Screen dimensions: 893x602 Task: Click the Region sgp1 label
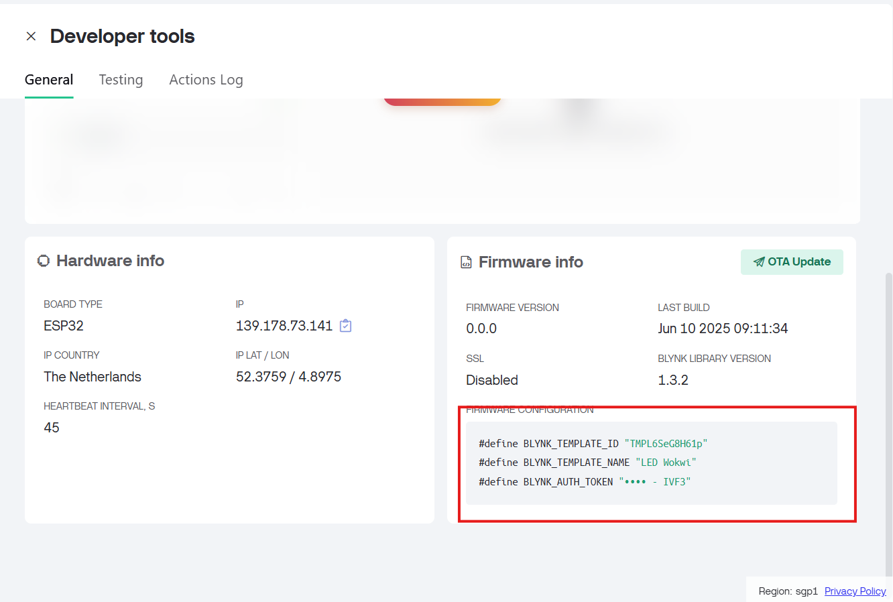788,591
